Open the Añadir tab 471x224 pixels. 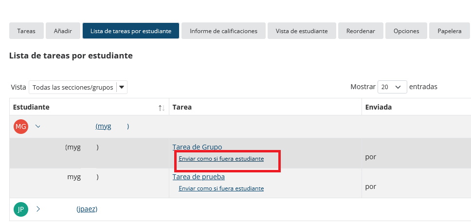coord(63,31)
